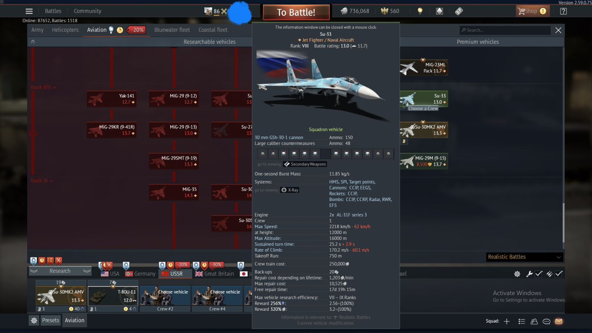Focus the vehicle Search field
The height and width of the screenshot is (333, 592).
505,30
